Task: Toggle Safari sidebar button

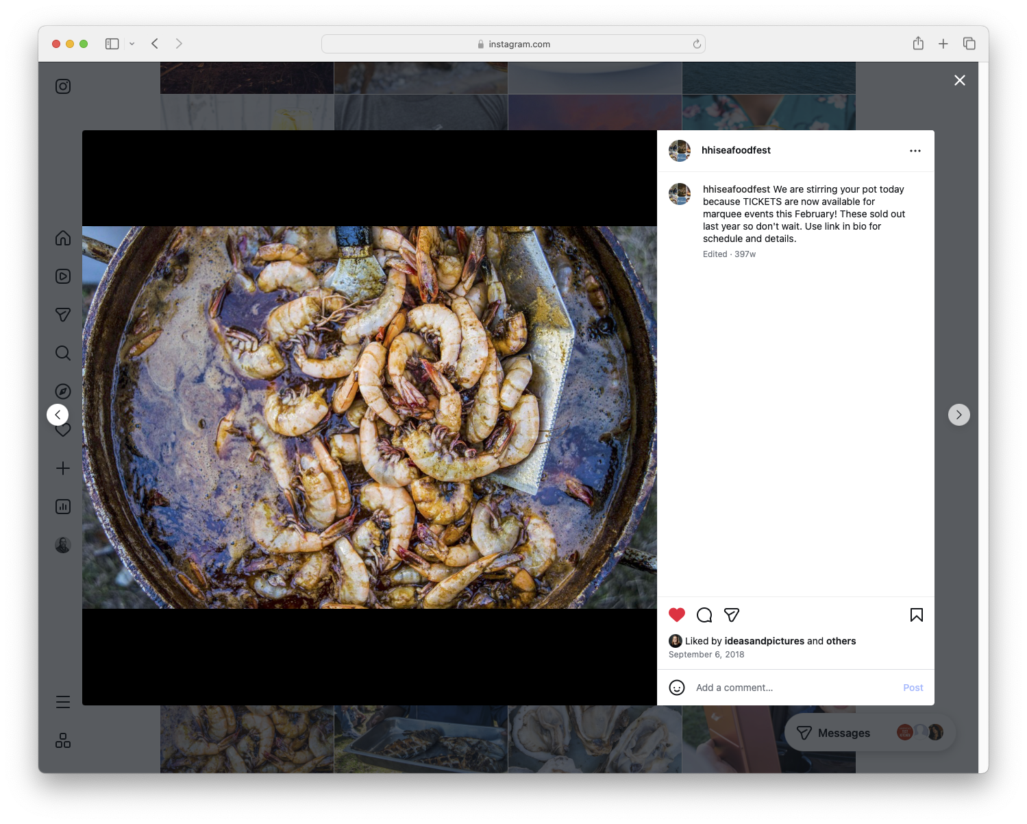Action: pyautogui.click(x=112, y=44)
